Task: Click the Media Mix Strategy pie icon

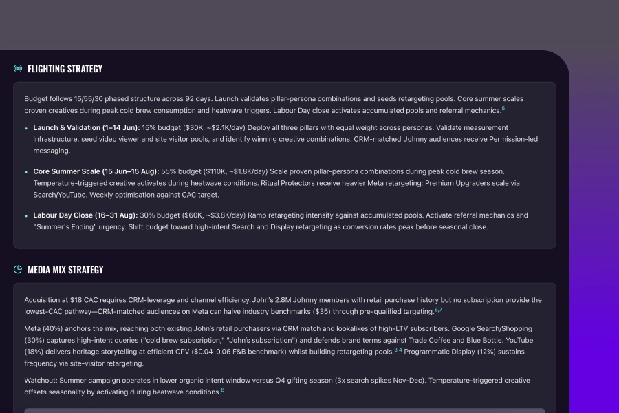Action: [x=18, y=270]
